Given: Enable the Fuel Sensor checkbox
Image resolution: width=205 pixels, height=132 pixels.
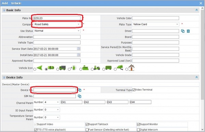Looking at the screenshot, I should pyautogui.click(x=87, y=130).
